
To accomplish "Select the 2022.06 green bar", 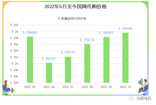I will (x=49, y=73).
